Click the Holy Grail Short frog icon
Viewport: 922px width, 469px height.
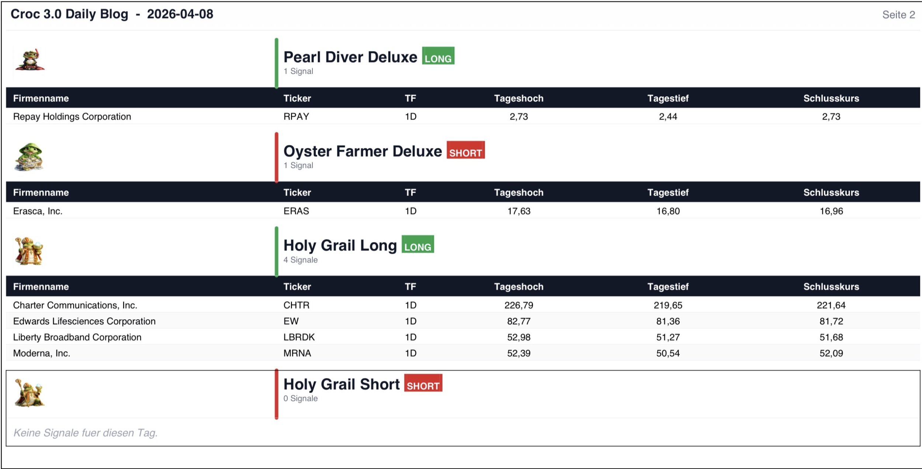pyautogui.click(x=30, y=393)
